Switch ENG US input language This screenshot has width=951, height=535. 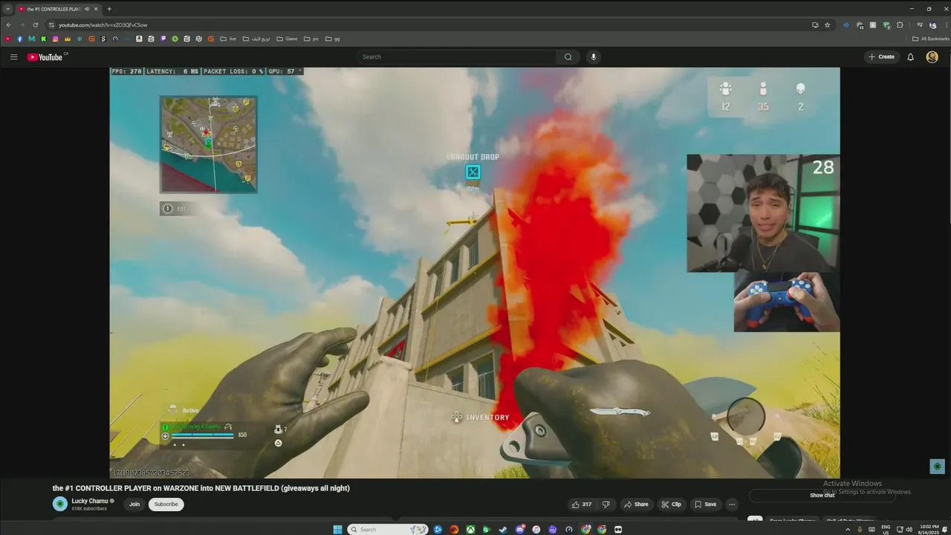[886, 529]
